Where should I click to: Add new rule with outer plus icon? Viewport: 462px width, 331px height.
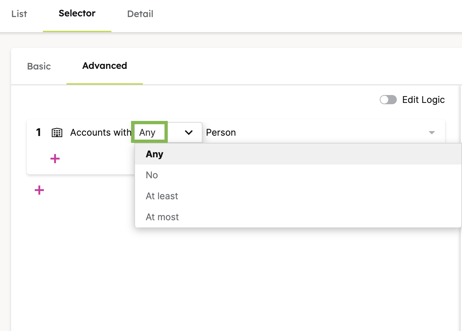tap(39, 190)
